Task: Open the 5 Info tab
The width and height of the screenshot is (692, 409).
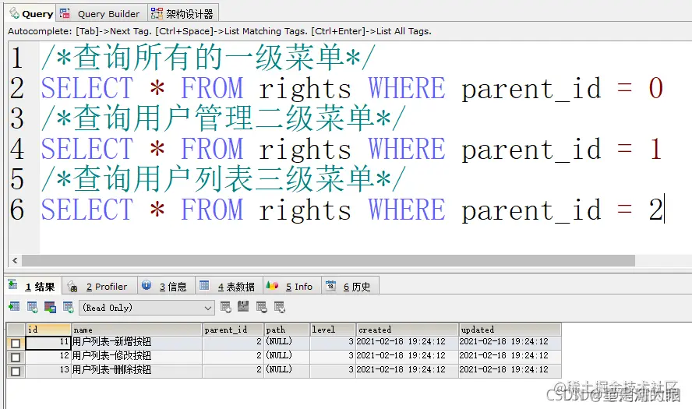Action: [x=291, y=287]
